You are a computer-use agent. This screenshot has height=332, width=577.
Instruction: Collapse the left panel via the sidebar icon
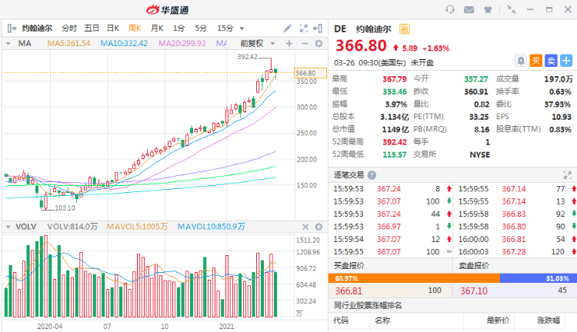click(x=12, y=28)
